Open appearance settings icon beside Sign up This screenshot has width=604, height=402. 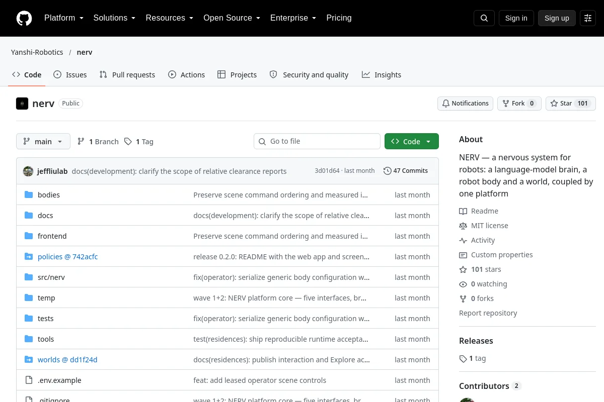click(588, 18)
